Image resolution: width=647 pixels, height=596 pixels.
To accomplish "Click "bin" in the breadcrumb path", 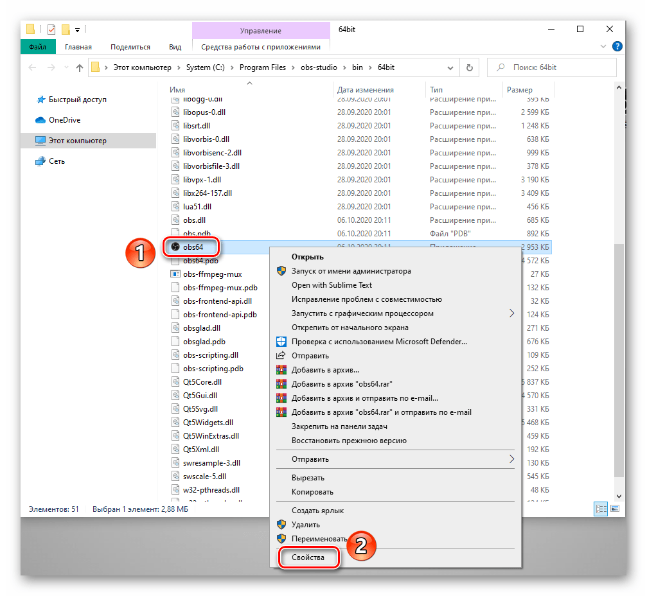I will click(x=357, y=67).
